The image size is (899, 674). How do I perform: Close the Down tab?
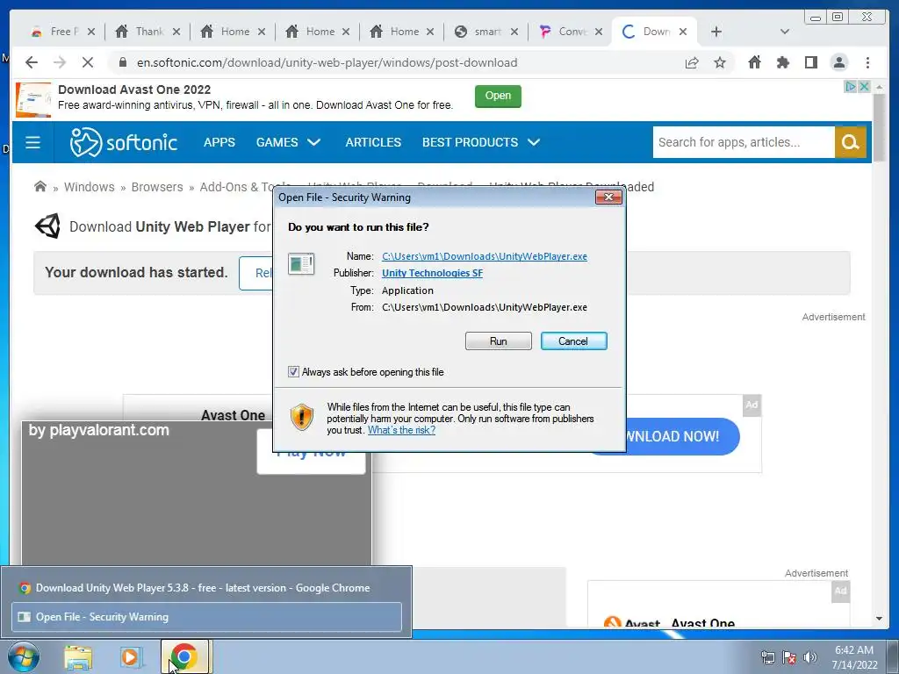pyautogui.click(x=683, y=32)
